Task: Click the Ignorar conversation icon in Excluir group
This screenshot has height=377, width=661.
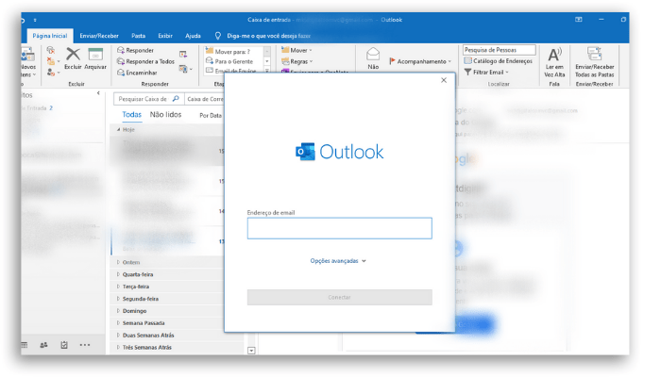Action: 51,50
